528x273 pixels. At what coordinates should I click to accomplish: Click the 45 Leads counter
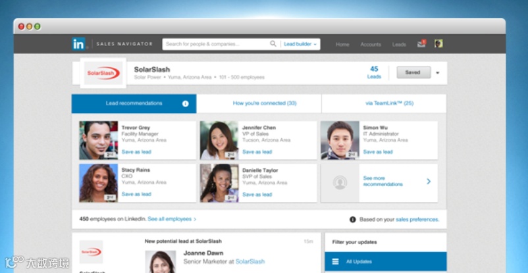[x=374, y=72]
